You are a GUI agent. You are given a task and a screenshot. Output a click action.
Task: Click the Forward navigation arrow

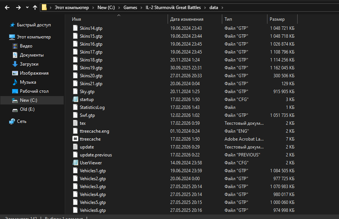(17, 7)
